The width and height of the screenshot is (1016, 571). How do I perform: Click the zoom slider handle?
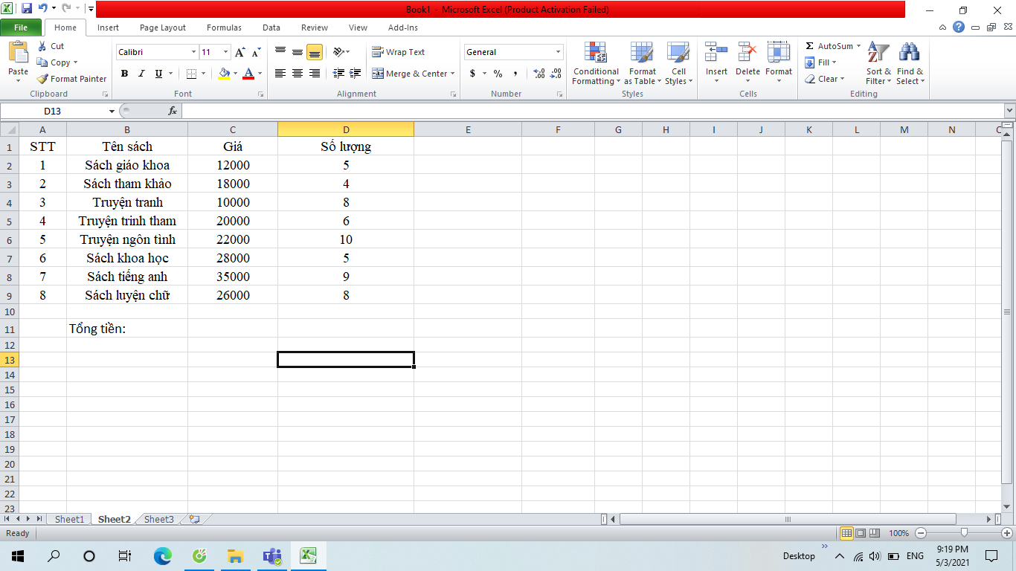coord(964,533)
